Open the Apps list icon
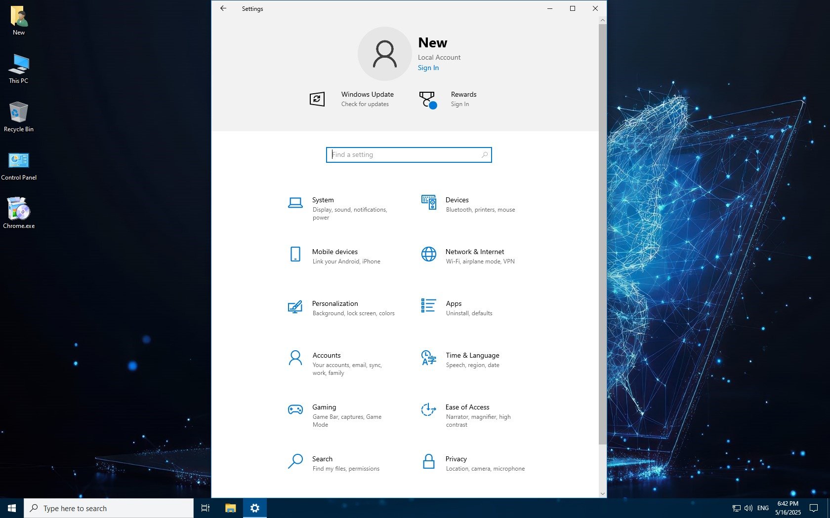This screenshot has width=830, height=518. point(428,306)
